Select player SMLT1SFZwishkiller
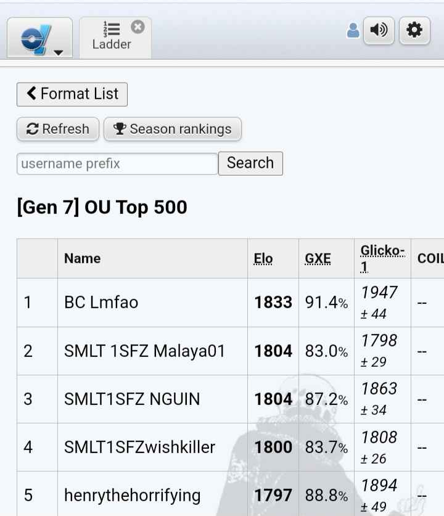Viewport: 444px width, 516px height. click(x=139, y=447)
